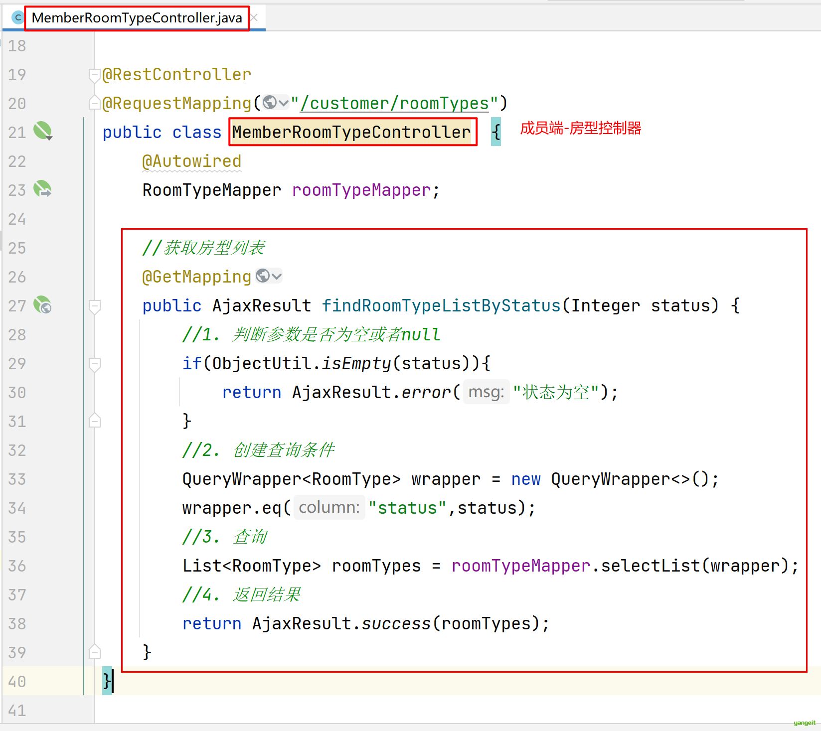Image resolution: width=821 pixels, height=731 pixels.
Task: Click the new QueryWrapper<>() constructor call
Action: point(610,479)
